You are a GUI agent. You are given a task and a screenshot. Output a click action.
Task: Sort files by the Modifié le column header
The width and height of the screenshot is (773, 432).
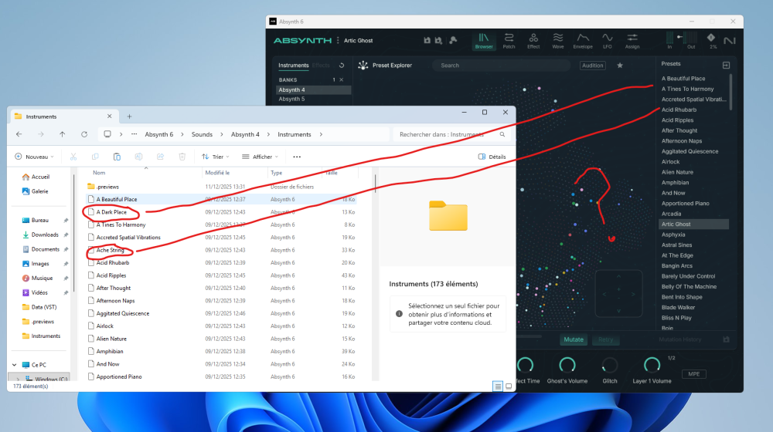(217, 173)
